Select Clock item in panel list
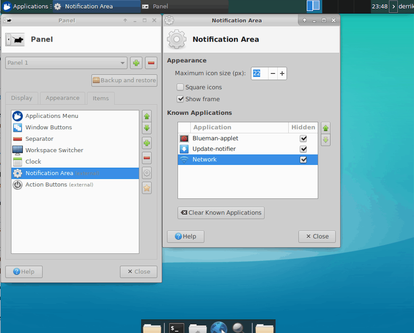The height and width of the screenshot is (333, 414). (x=75, y=162)
